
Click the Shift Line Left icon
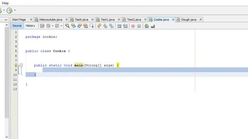[119, 26]
